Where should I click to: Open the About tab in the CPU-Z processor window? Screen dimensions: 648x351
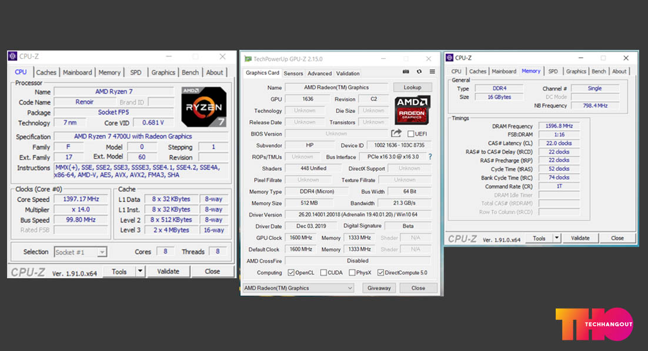[x=215, y=72]
